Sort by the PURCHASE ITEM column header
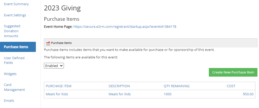This screenshot has height=108, width=259. 58,86
